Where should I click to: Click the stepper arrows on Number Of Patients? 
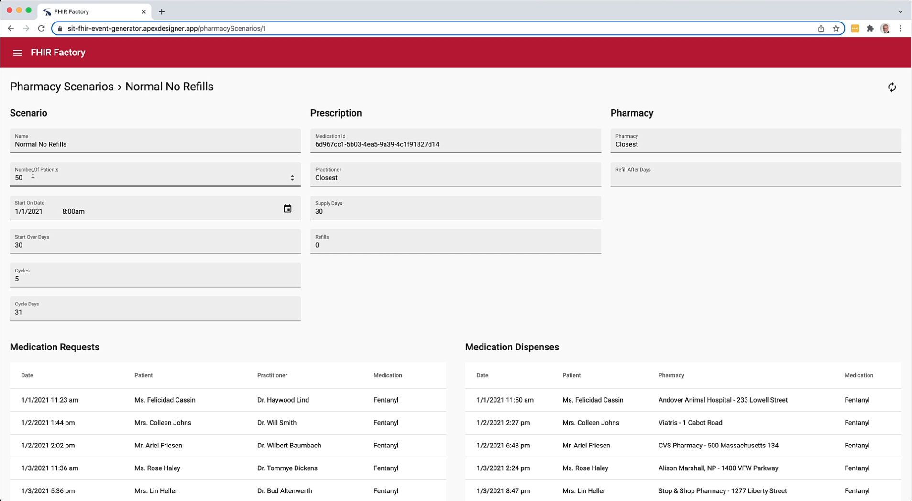(x=292, y=178)
